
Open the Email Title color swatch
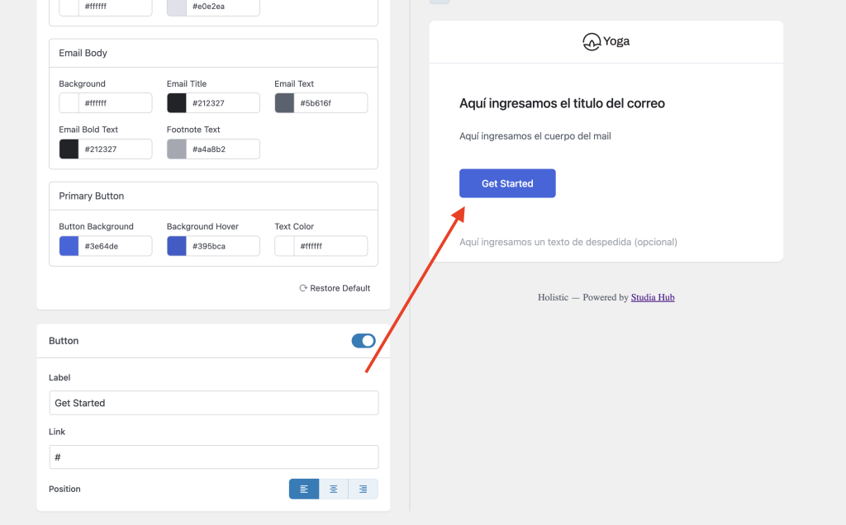(177, 103)
